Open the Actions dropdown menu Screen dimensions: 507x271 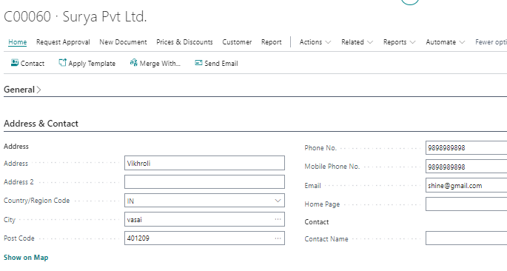(315, 42)
